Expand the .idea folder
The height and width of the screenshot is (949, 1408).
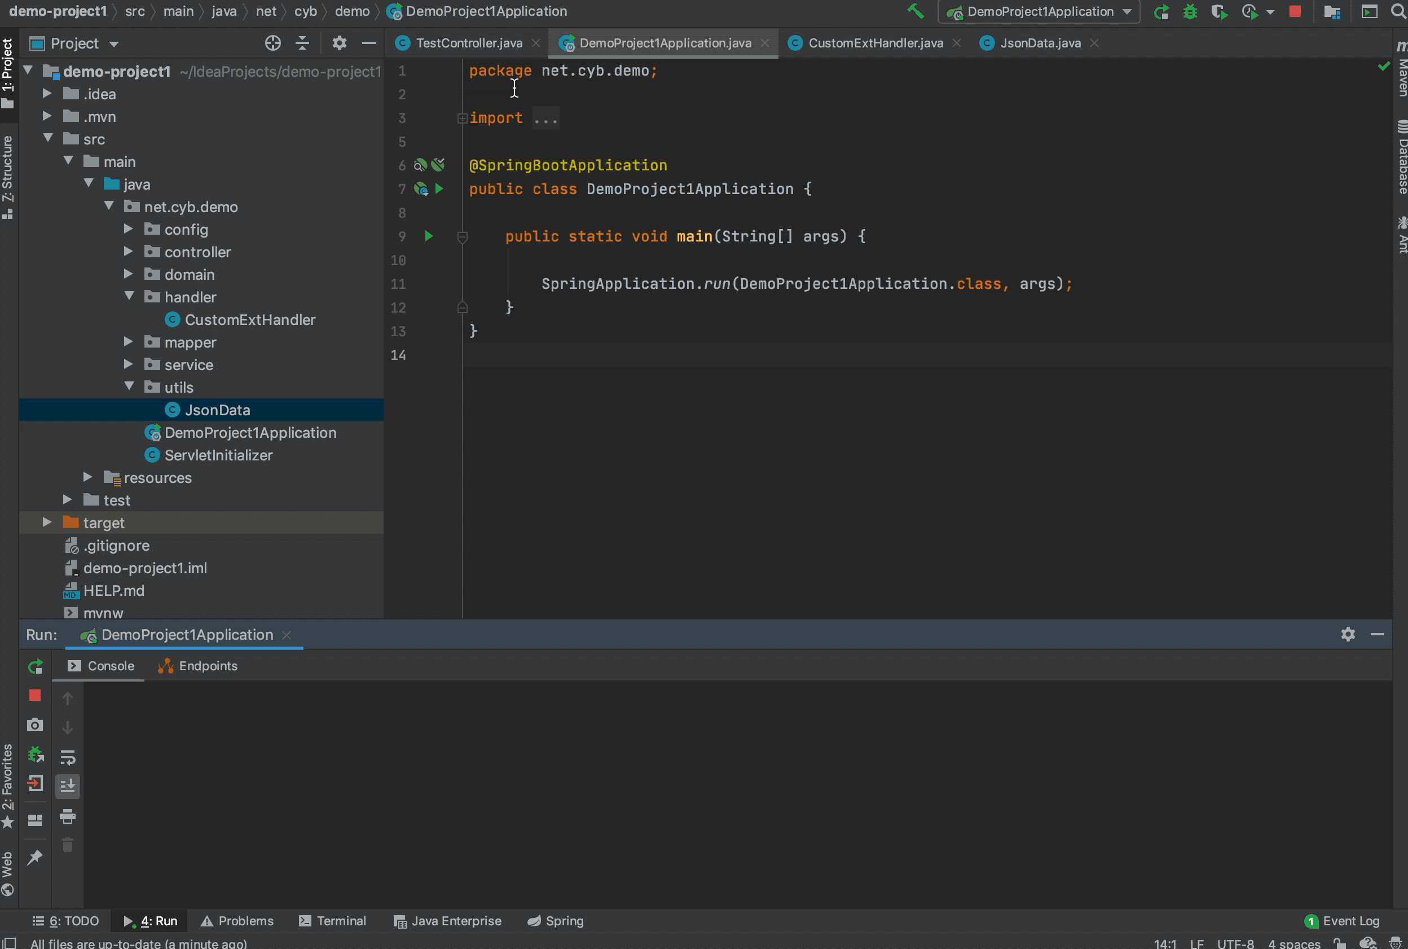(47, 94)
